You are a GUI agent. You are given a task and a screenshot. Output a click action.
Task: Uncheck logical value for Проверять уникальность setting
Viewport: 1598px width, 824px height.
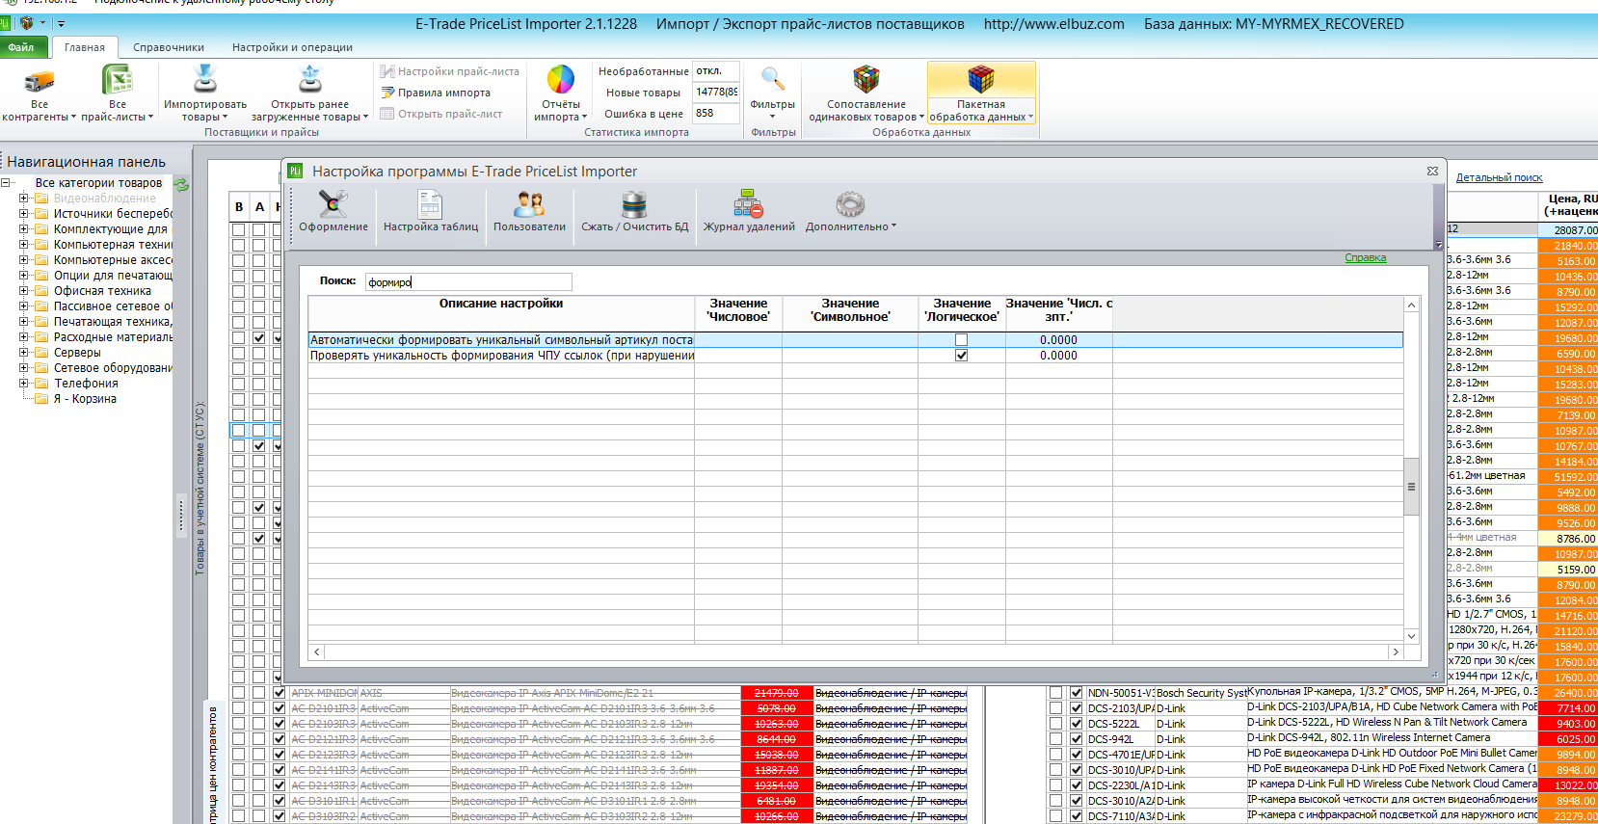(961, 356)
